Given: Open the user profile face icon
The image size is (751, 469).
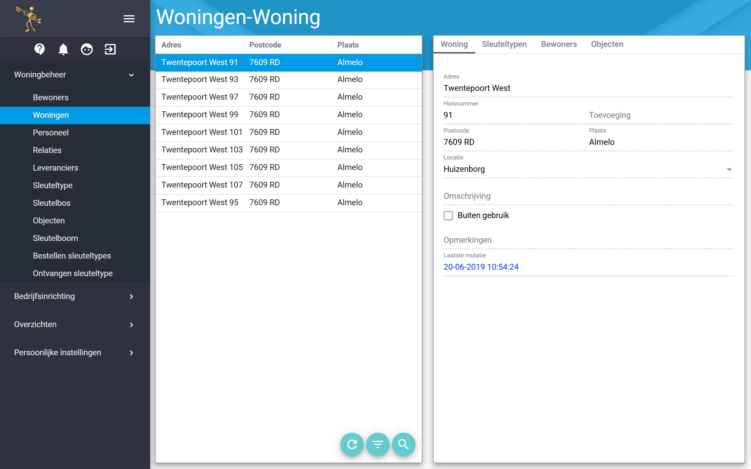Looking at the screenshot, I should click(x=87, y=49).
